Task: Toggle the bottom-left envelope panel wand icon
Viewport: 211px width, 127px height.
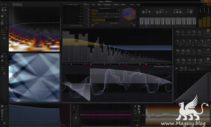Action: (2, 107)
